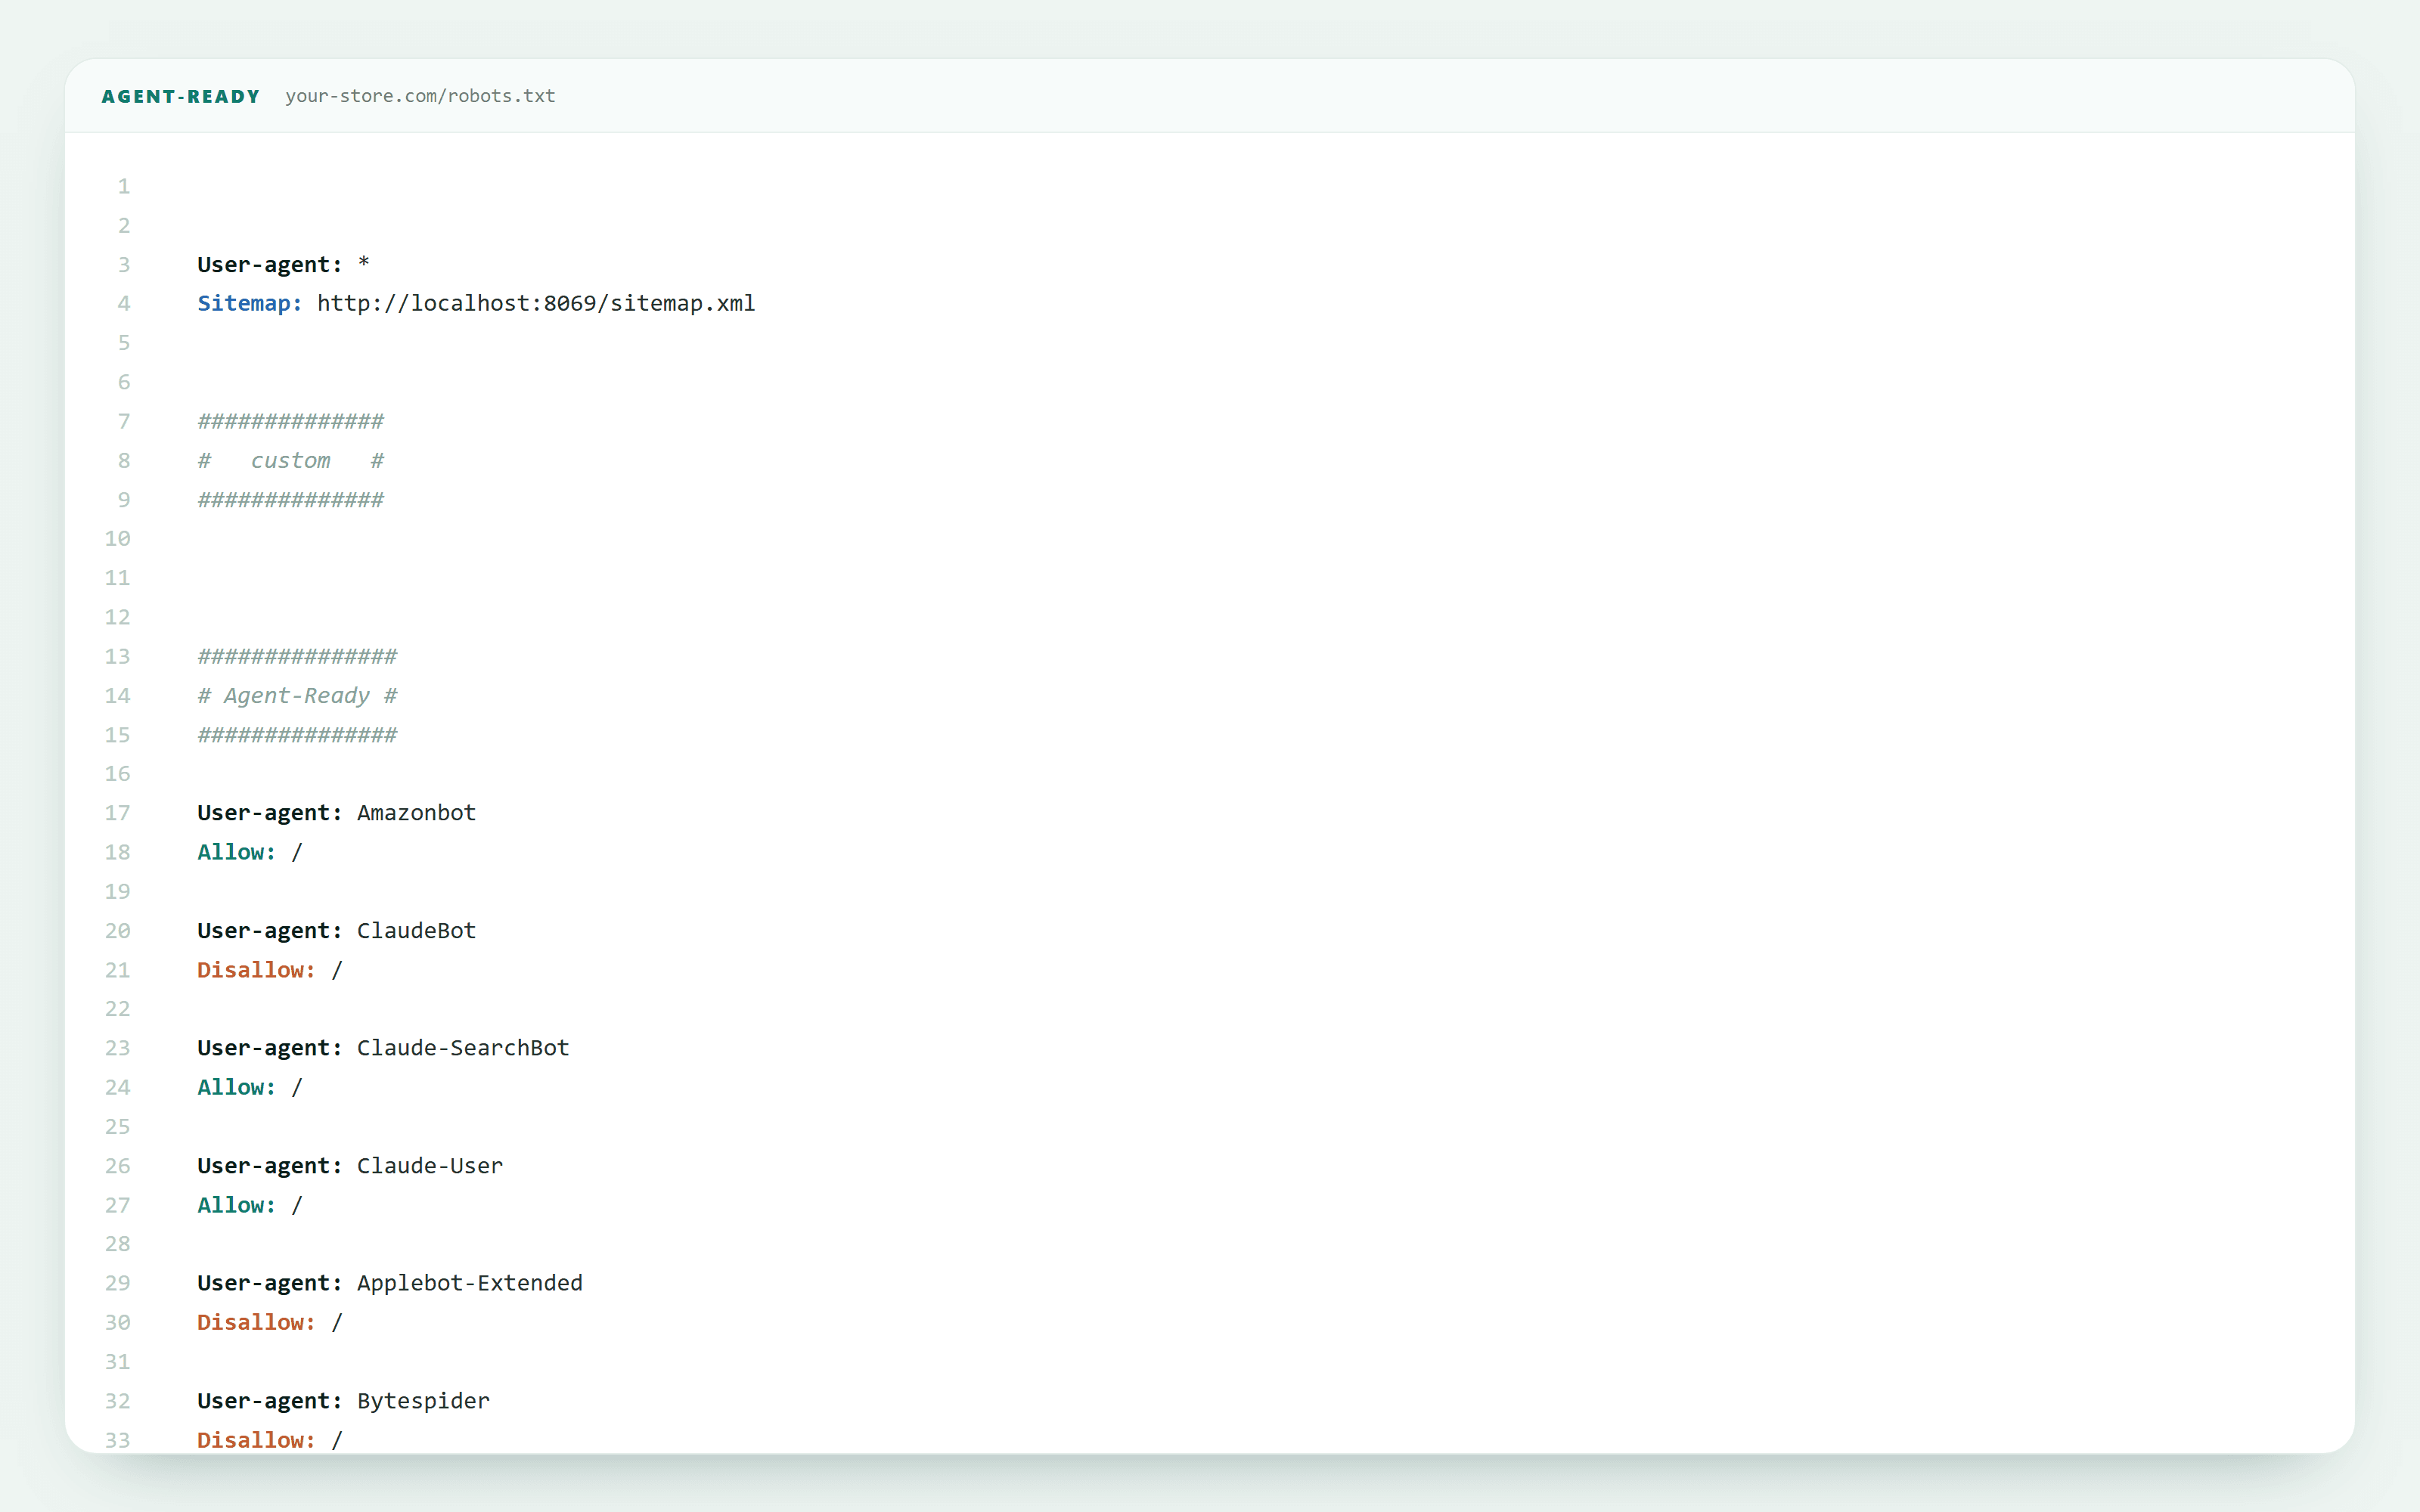Click 'User-agent: Bytespider' line

[343, 1401]
